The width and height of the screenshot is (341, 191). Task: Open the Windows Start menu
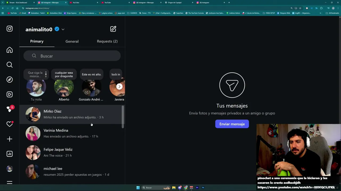(x=138, y=188)
